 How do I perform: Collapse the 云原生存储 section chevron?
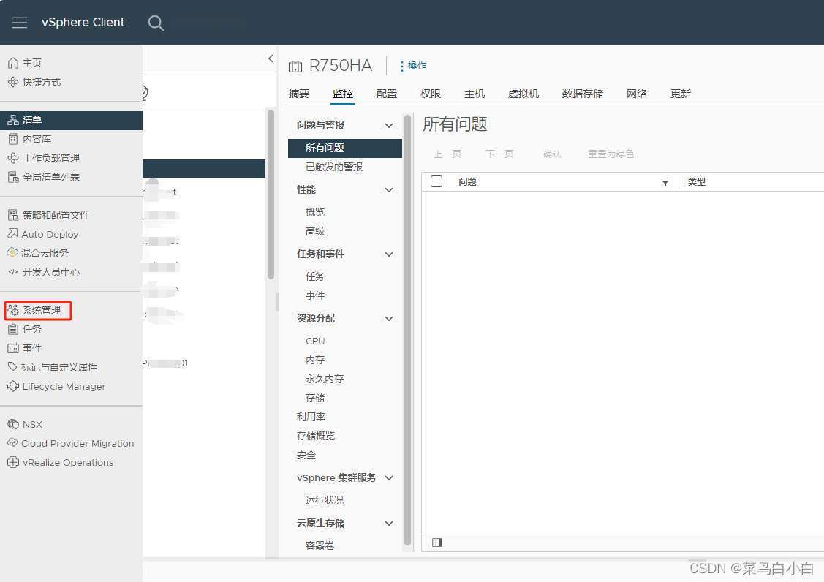[x=389, y=523]
